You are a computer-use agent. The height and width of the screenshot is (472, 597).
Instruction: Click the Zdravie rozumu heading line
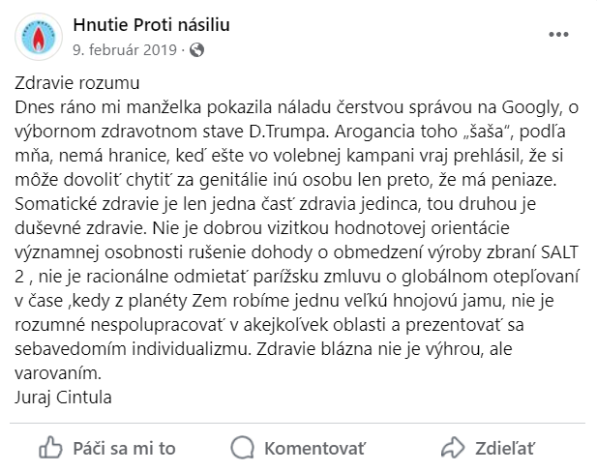[77, 83]
